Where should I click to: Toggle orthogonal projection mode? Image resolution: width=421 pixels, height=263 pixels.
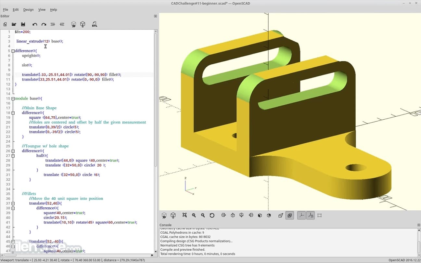click(x=289, y=215)
